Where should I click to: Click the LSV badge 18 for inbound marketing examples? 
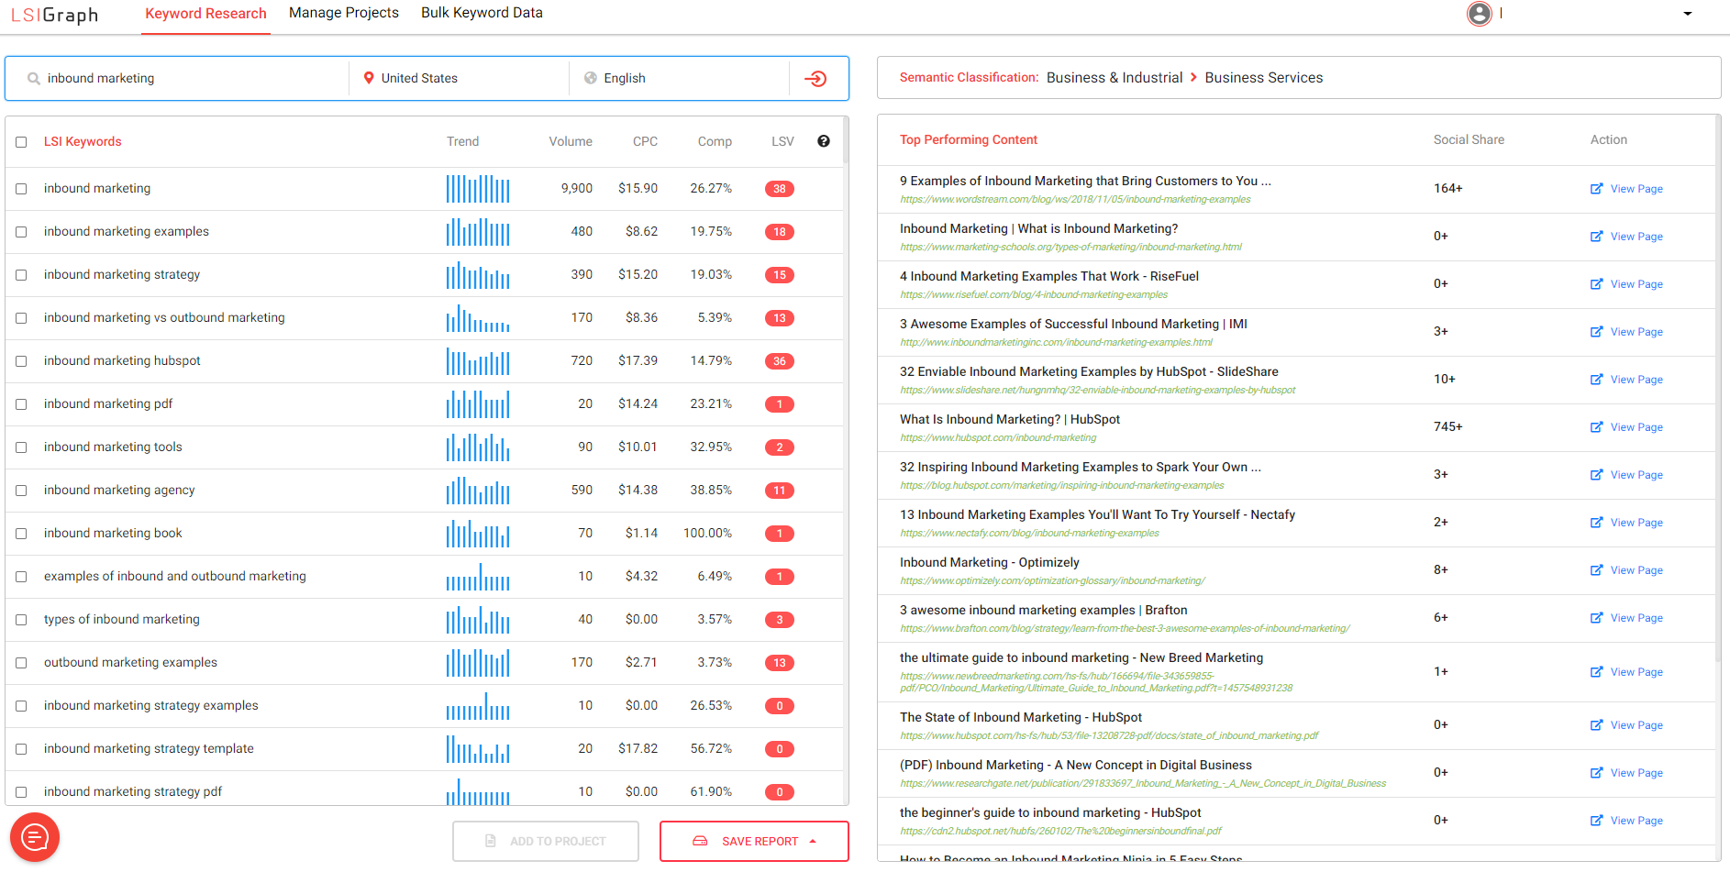coord(780,232)
